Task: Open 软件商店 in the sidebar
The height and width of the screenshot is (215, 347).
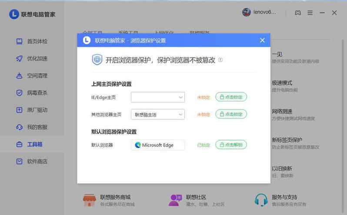Action: click(32, 162)
